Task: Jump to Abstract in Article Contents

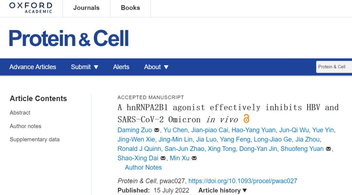Action: 20,113
